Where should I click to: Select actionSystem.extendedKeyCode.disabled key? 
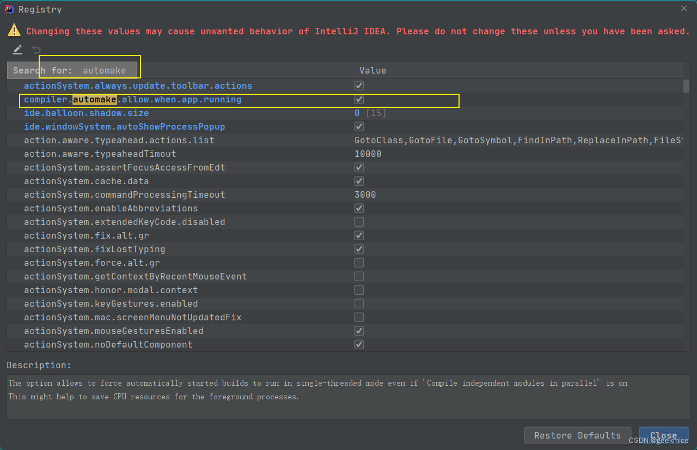tap(124, 222)
